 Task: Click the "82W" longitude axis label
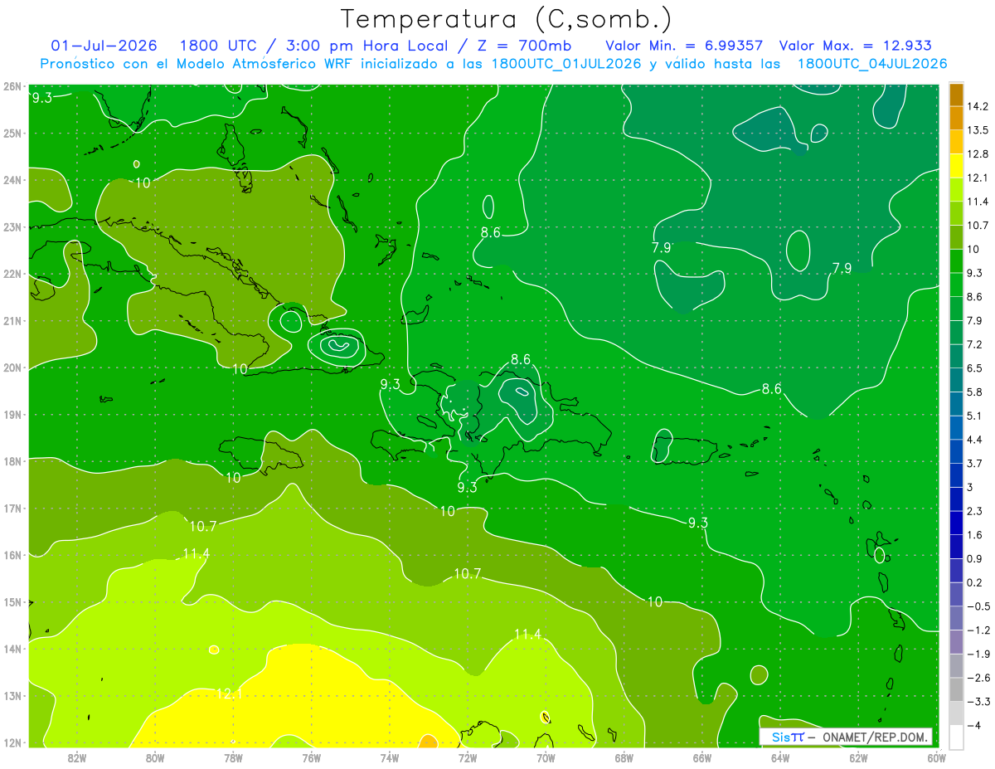[x=77, y=757]
